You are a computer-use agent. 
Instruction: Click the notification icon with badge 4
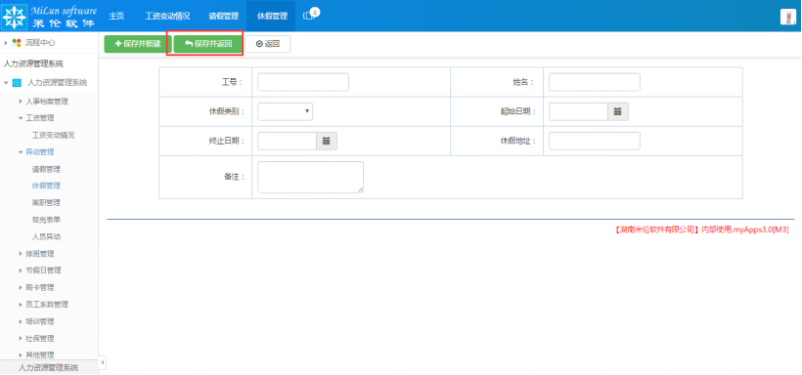tap(310, 15)
